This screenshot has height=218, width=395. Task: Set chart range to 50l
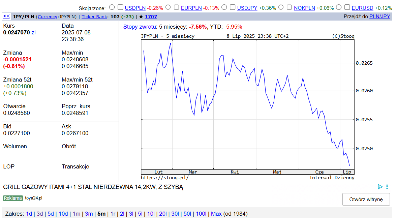pos(187,214)
